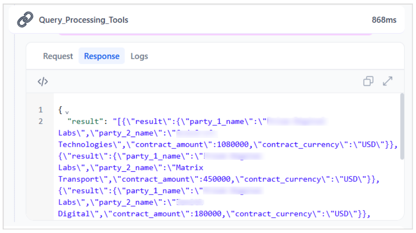Click line number 1 in the gutter
Screen dimensions: 416x233
click(41, 110)
